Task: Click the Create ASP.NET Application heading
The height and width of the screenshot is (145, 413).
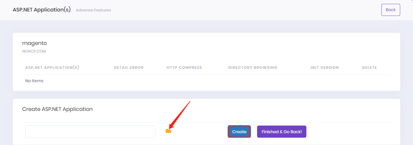Action: pos(57,109)
